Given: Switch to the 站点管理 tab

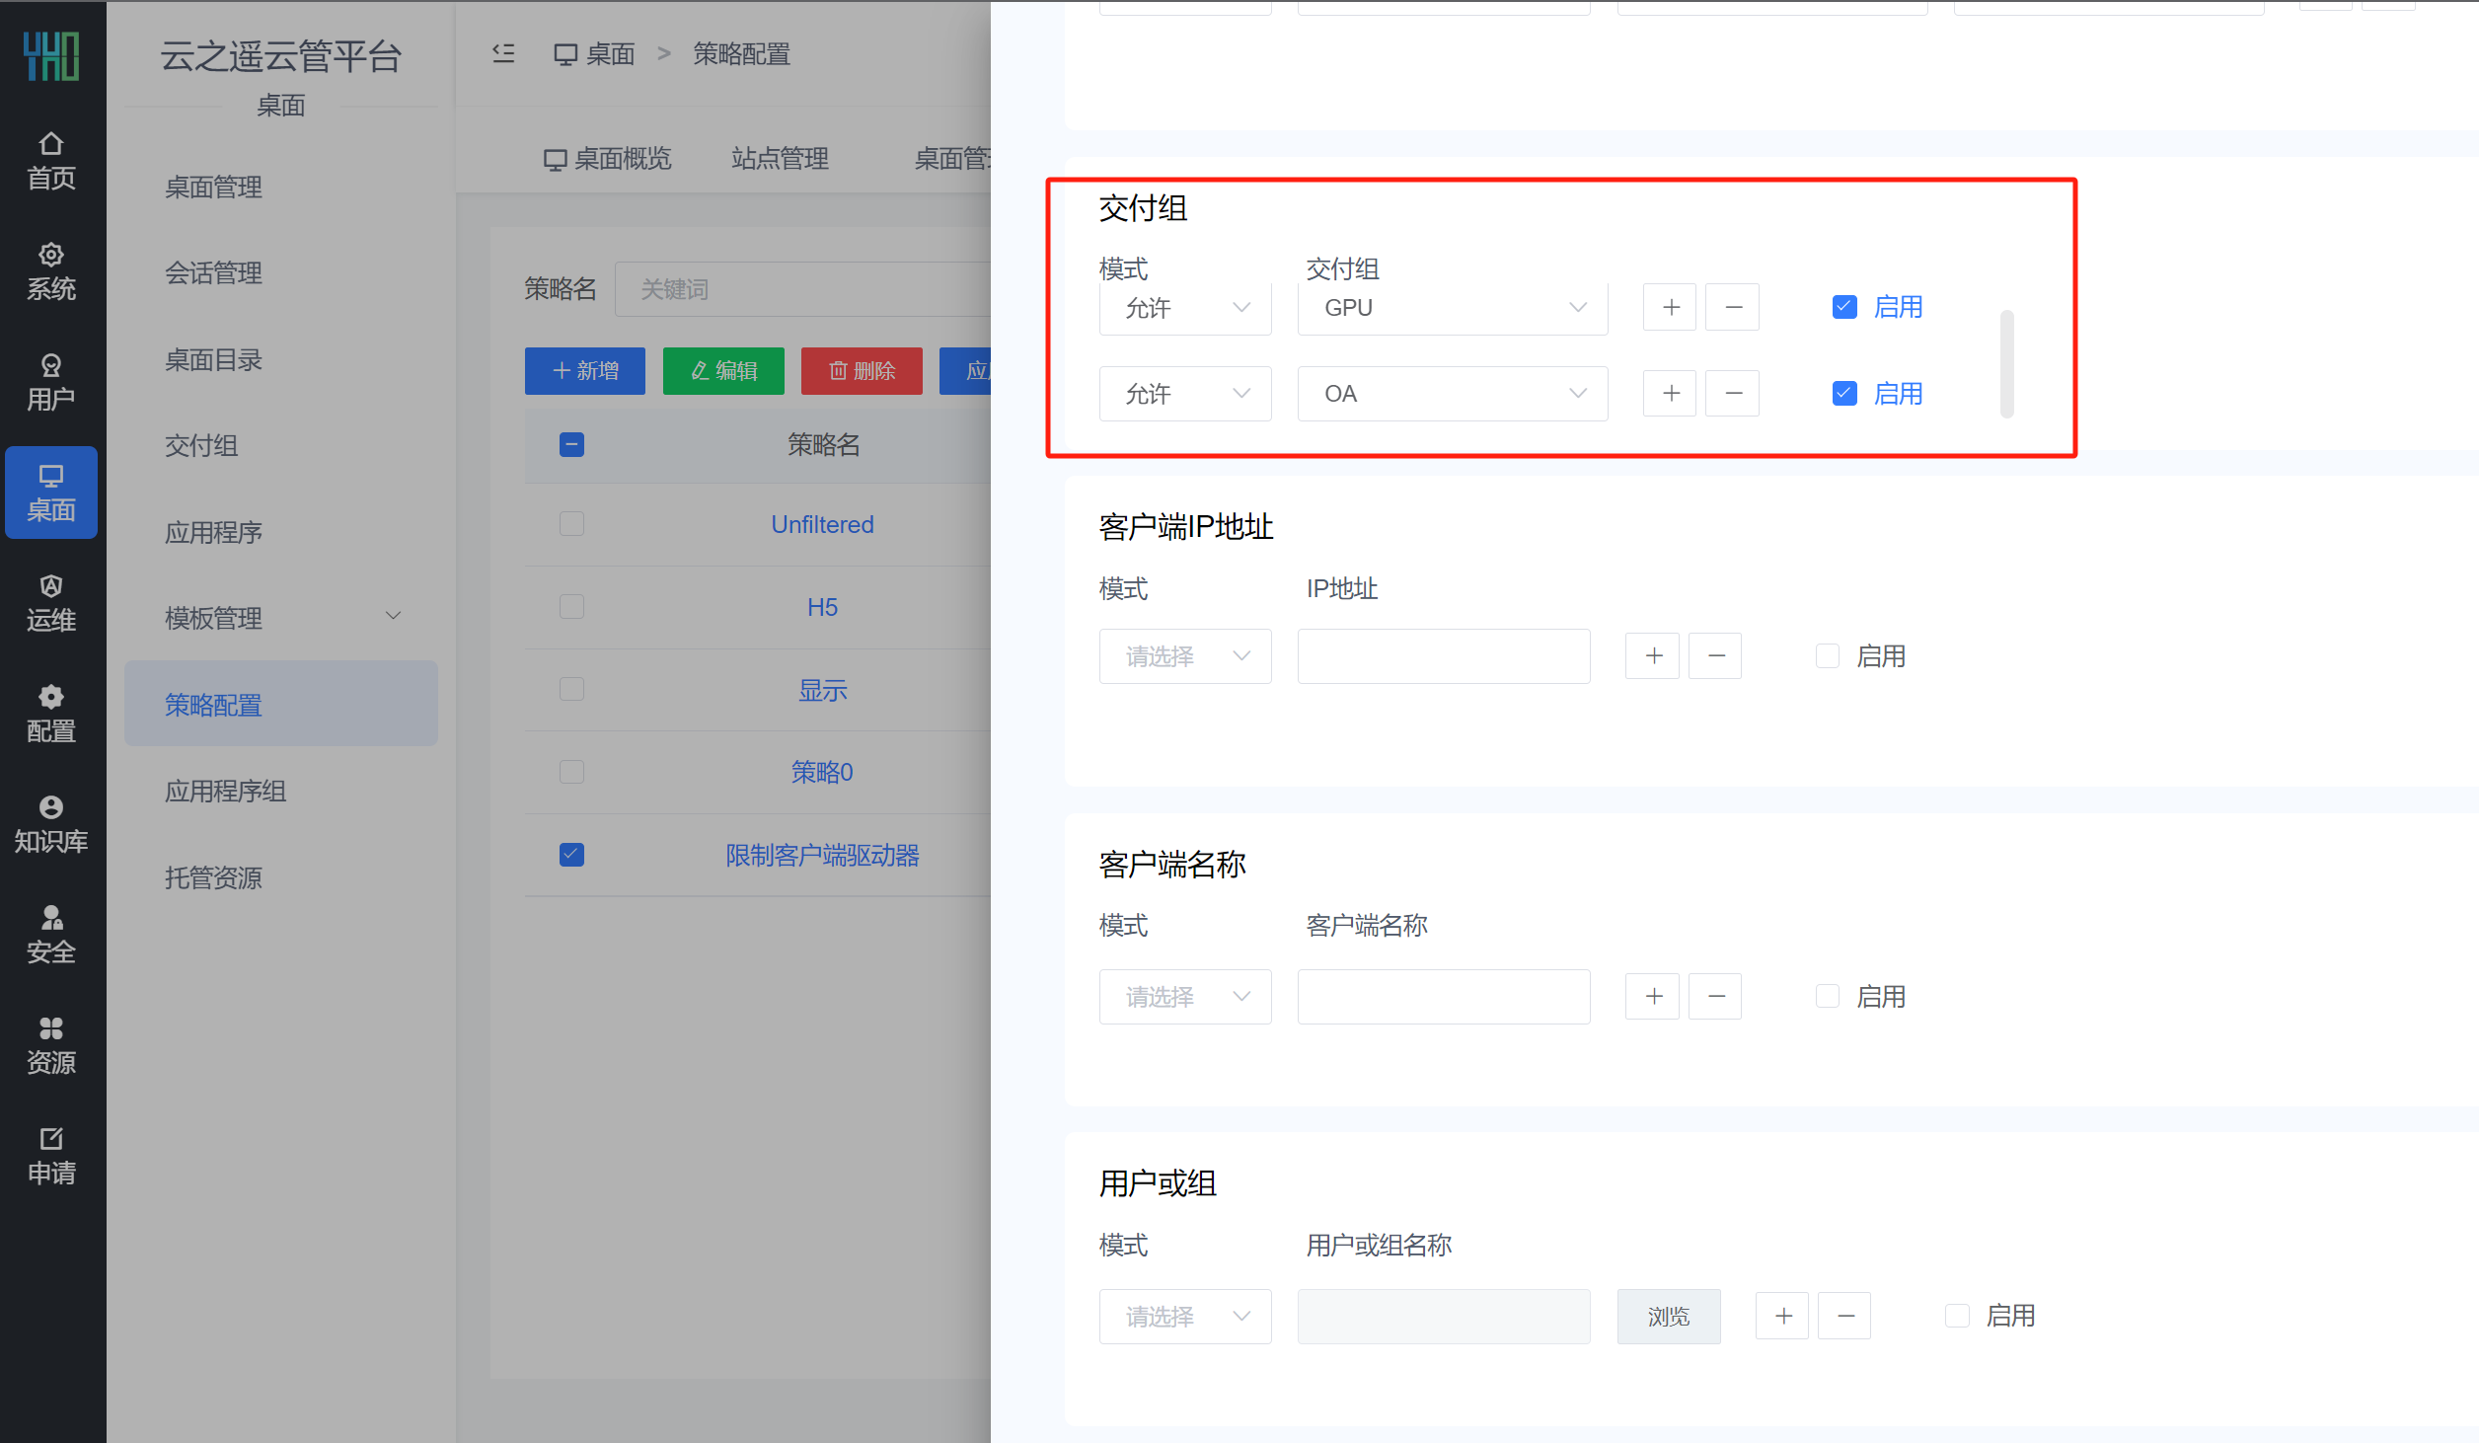Looking at the screenshot, I should click(780, 158).
